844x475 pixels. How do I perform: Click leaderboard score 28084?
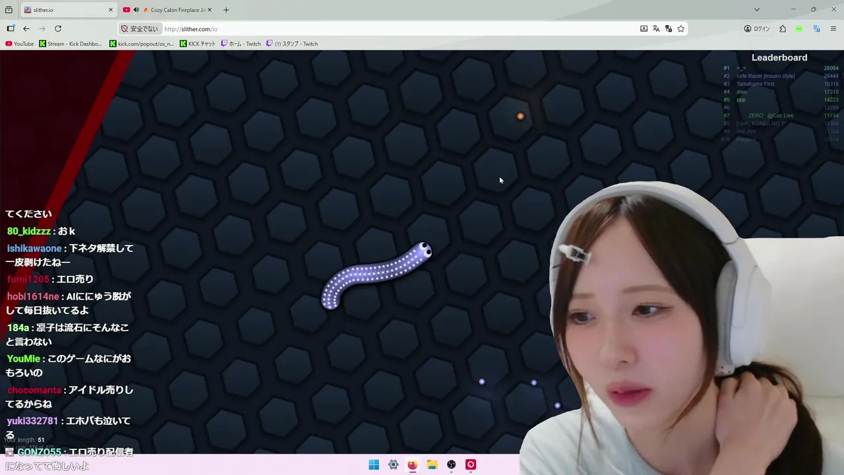tap(831, 68)
